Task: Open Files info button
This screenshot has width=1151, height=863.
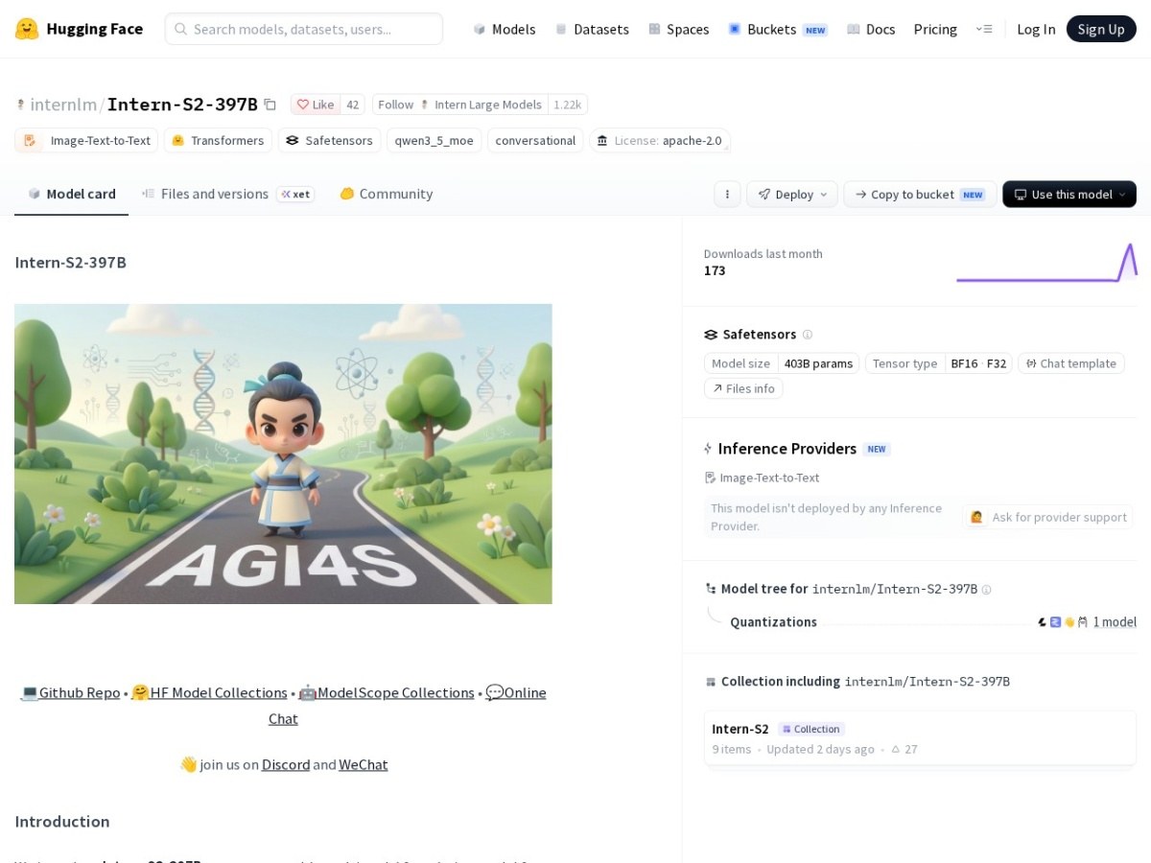Action: click(743, 388)
